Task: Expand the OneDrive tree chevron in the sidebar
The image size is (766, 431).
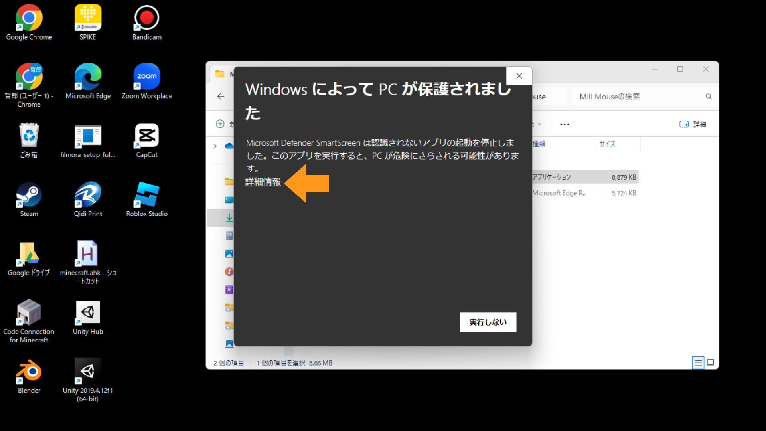Action: pos(215,146)
